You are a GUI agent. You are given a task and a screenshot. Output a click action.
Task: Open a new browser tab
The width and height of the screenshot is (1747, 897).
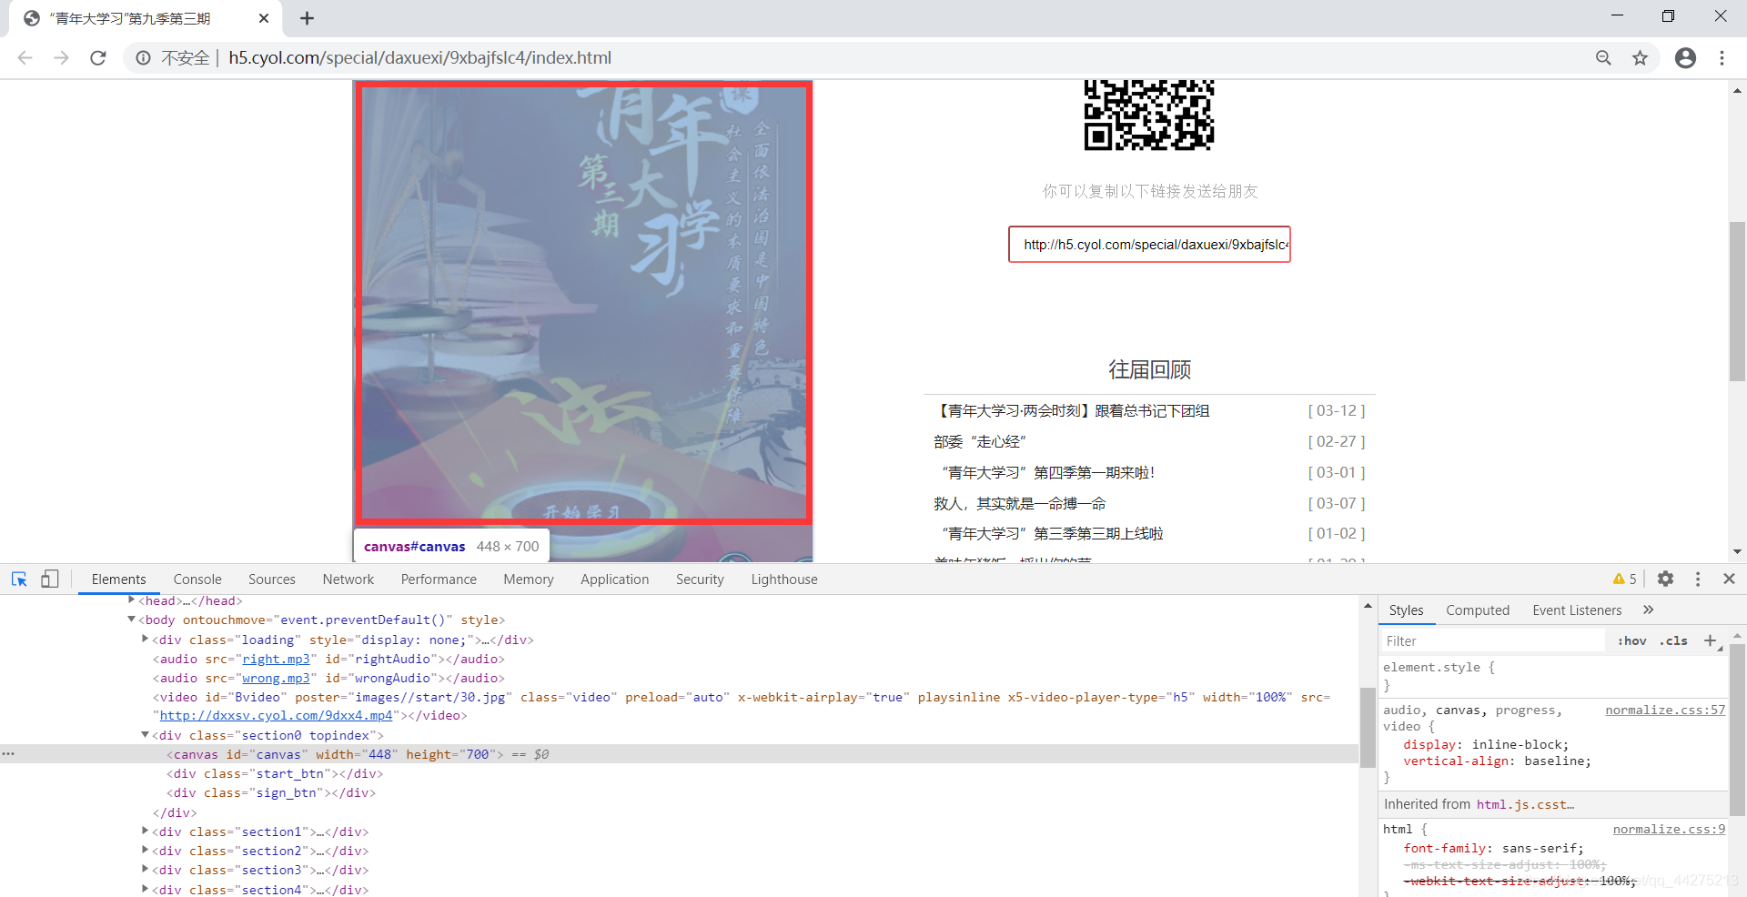point(307,18)
